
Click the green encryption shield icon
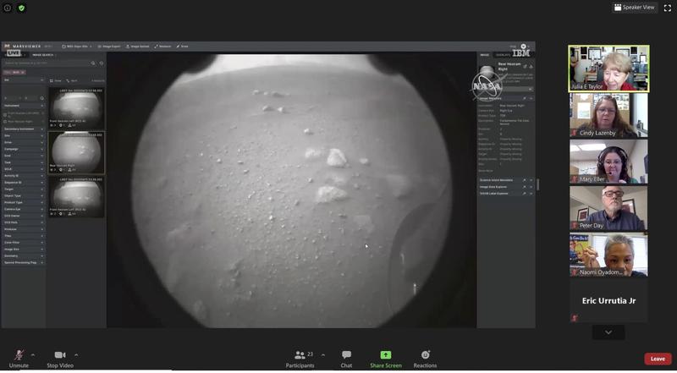(21, 8)
